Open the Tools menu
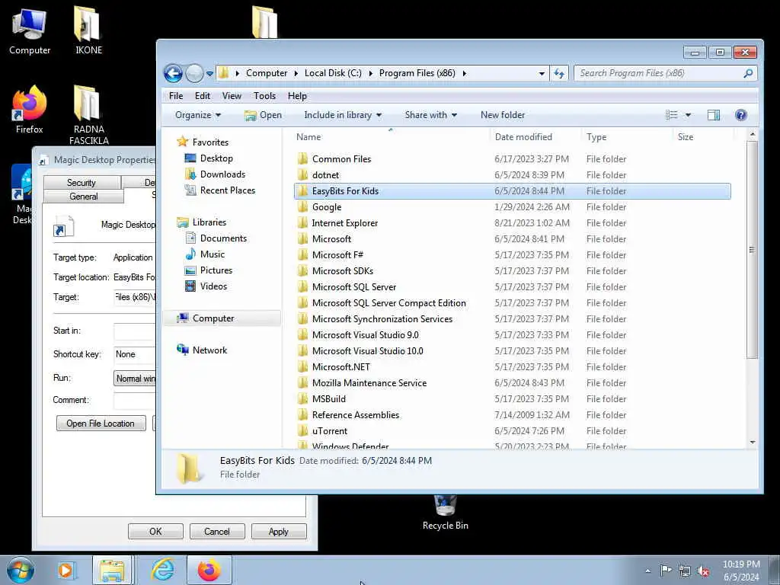The height and width of the screenshot is (585, 780). pos(264,96)
